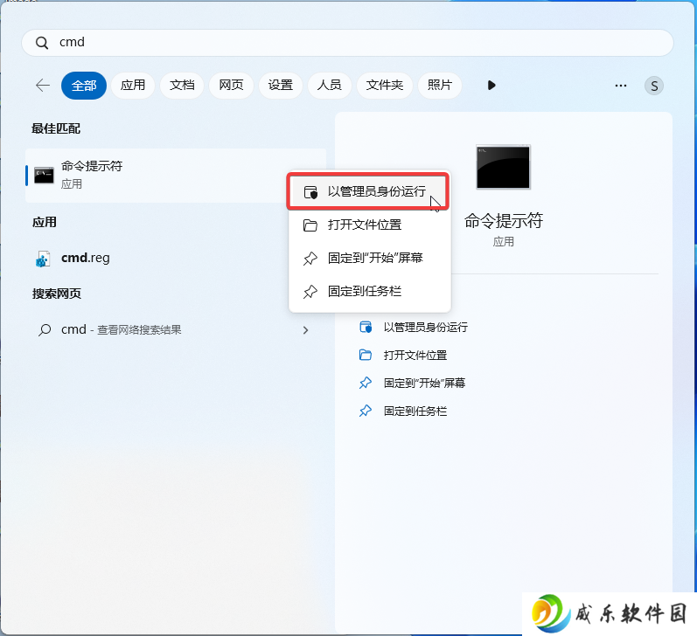Expand the cmd web search chevron

click(305, 330)
